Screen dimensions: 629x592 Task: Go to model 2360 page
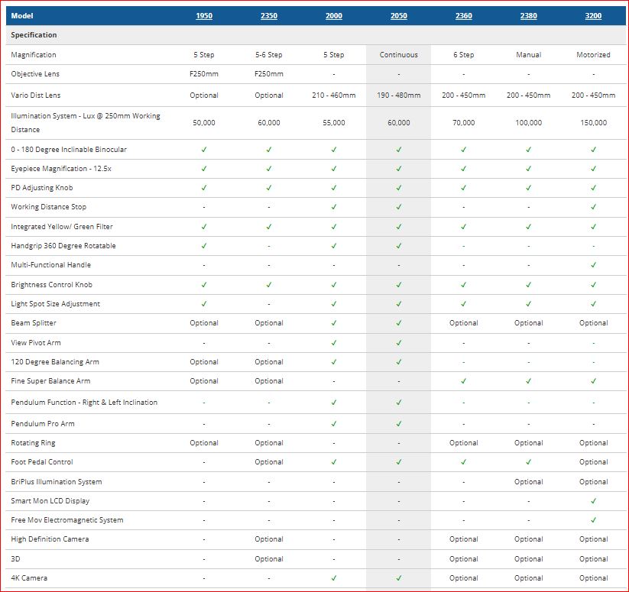coord(464,16)
